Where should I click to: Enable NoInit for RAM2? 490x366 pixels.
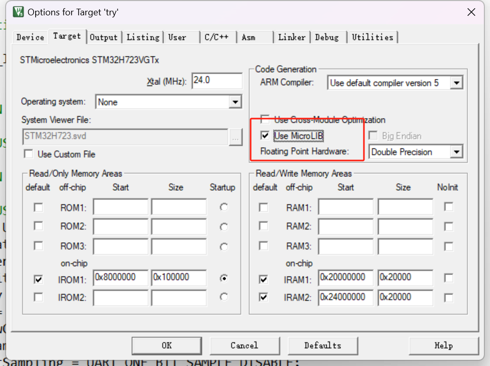point(449,226)
